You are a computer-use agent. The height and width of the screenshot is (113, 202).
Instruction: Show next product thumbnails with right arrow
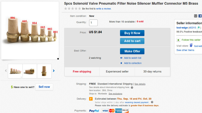[54, 71]
